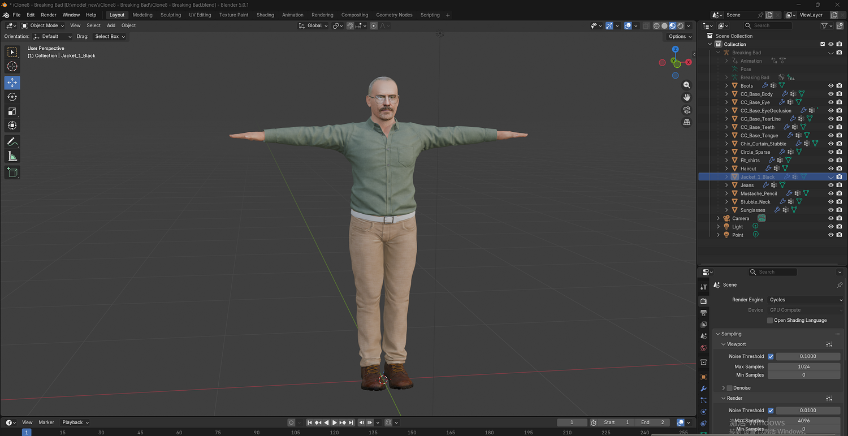Hide the Boots object in outliner
The width and height of the screenshot is (848, 436).
point(831,86)
